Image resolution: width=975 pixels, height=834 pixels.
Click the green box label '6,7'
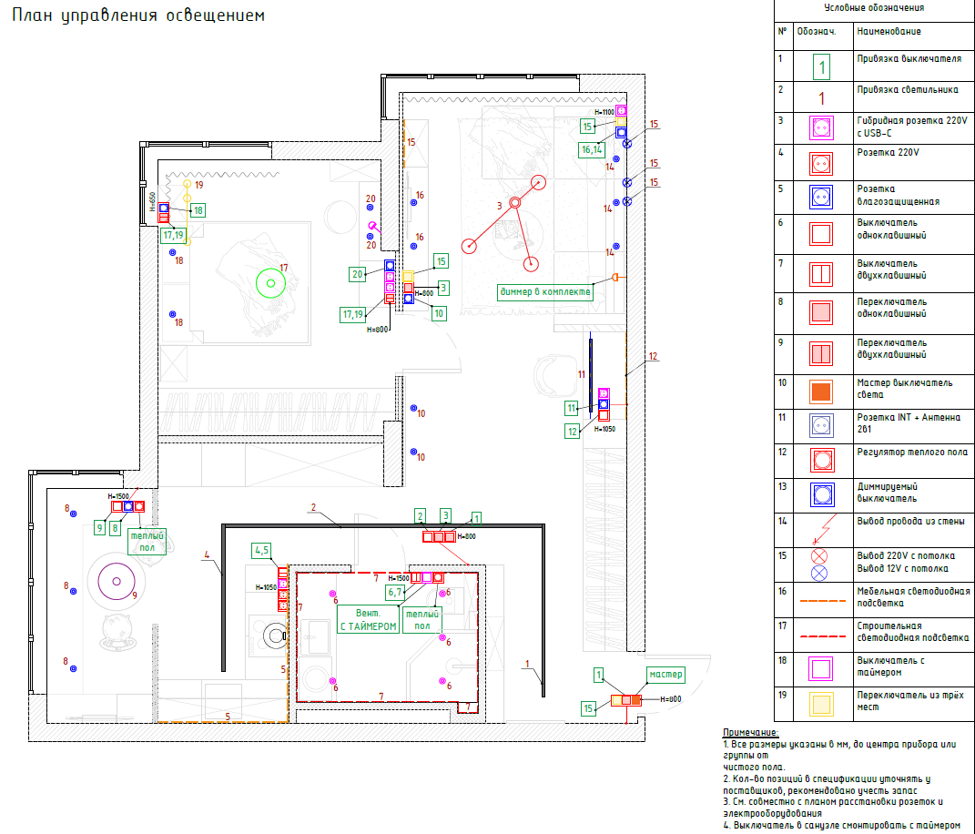(x=395, y=592)
